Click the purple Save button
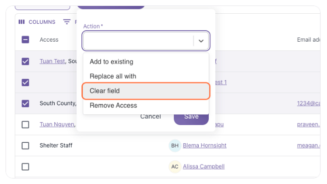 click(x=191, y=119)
